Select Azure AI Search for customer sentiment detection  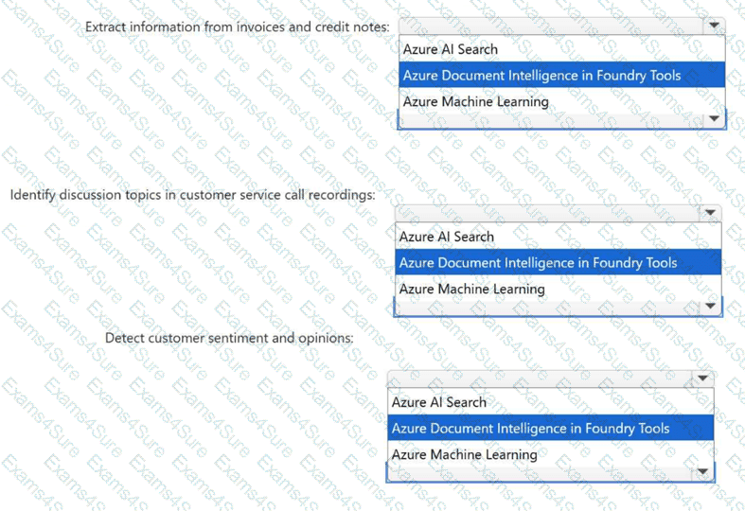(551, 402)
